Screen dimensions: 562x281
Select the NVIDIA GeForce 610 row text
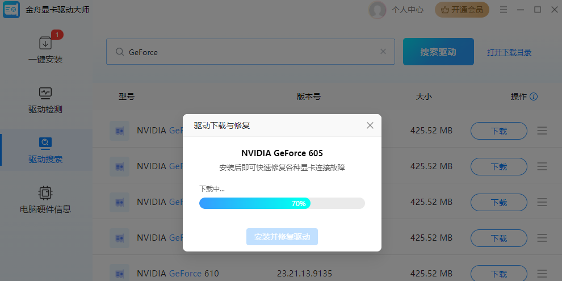tap(178, 274)
